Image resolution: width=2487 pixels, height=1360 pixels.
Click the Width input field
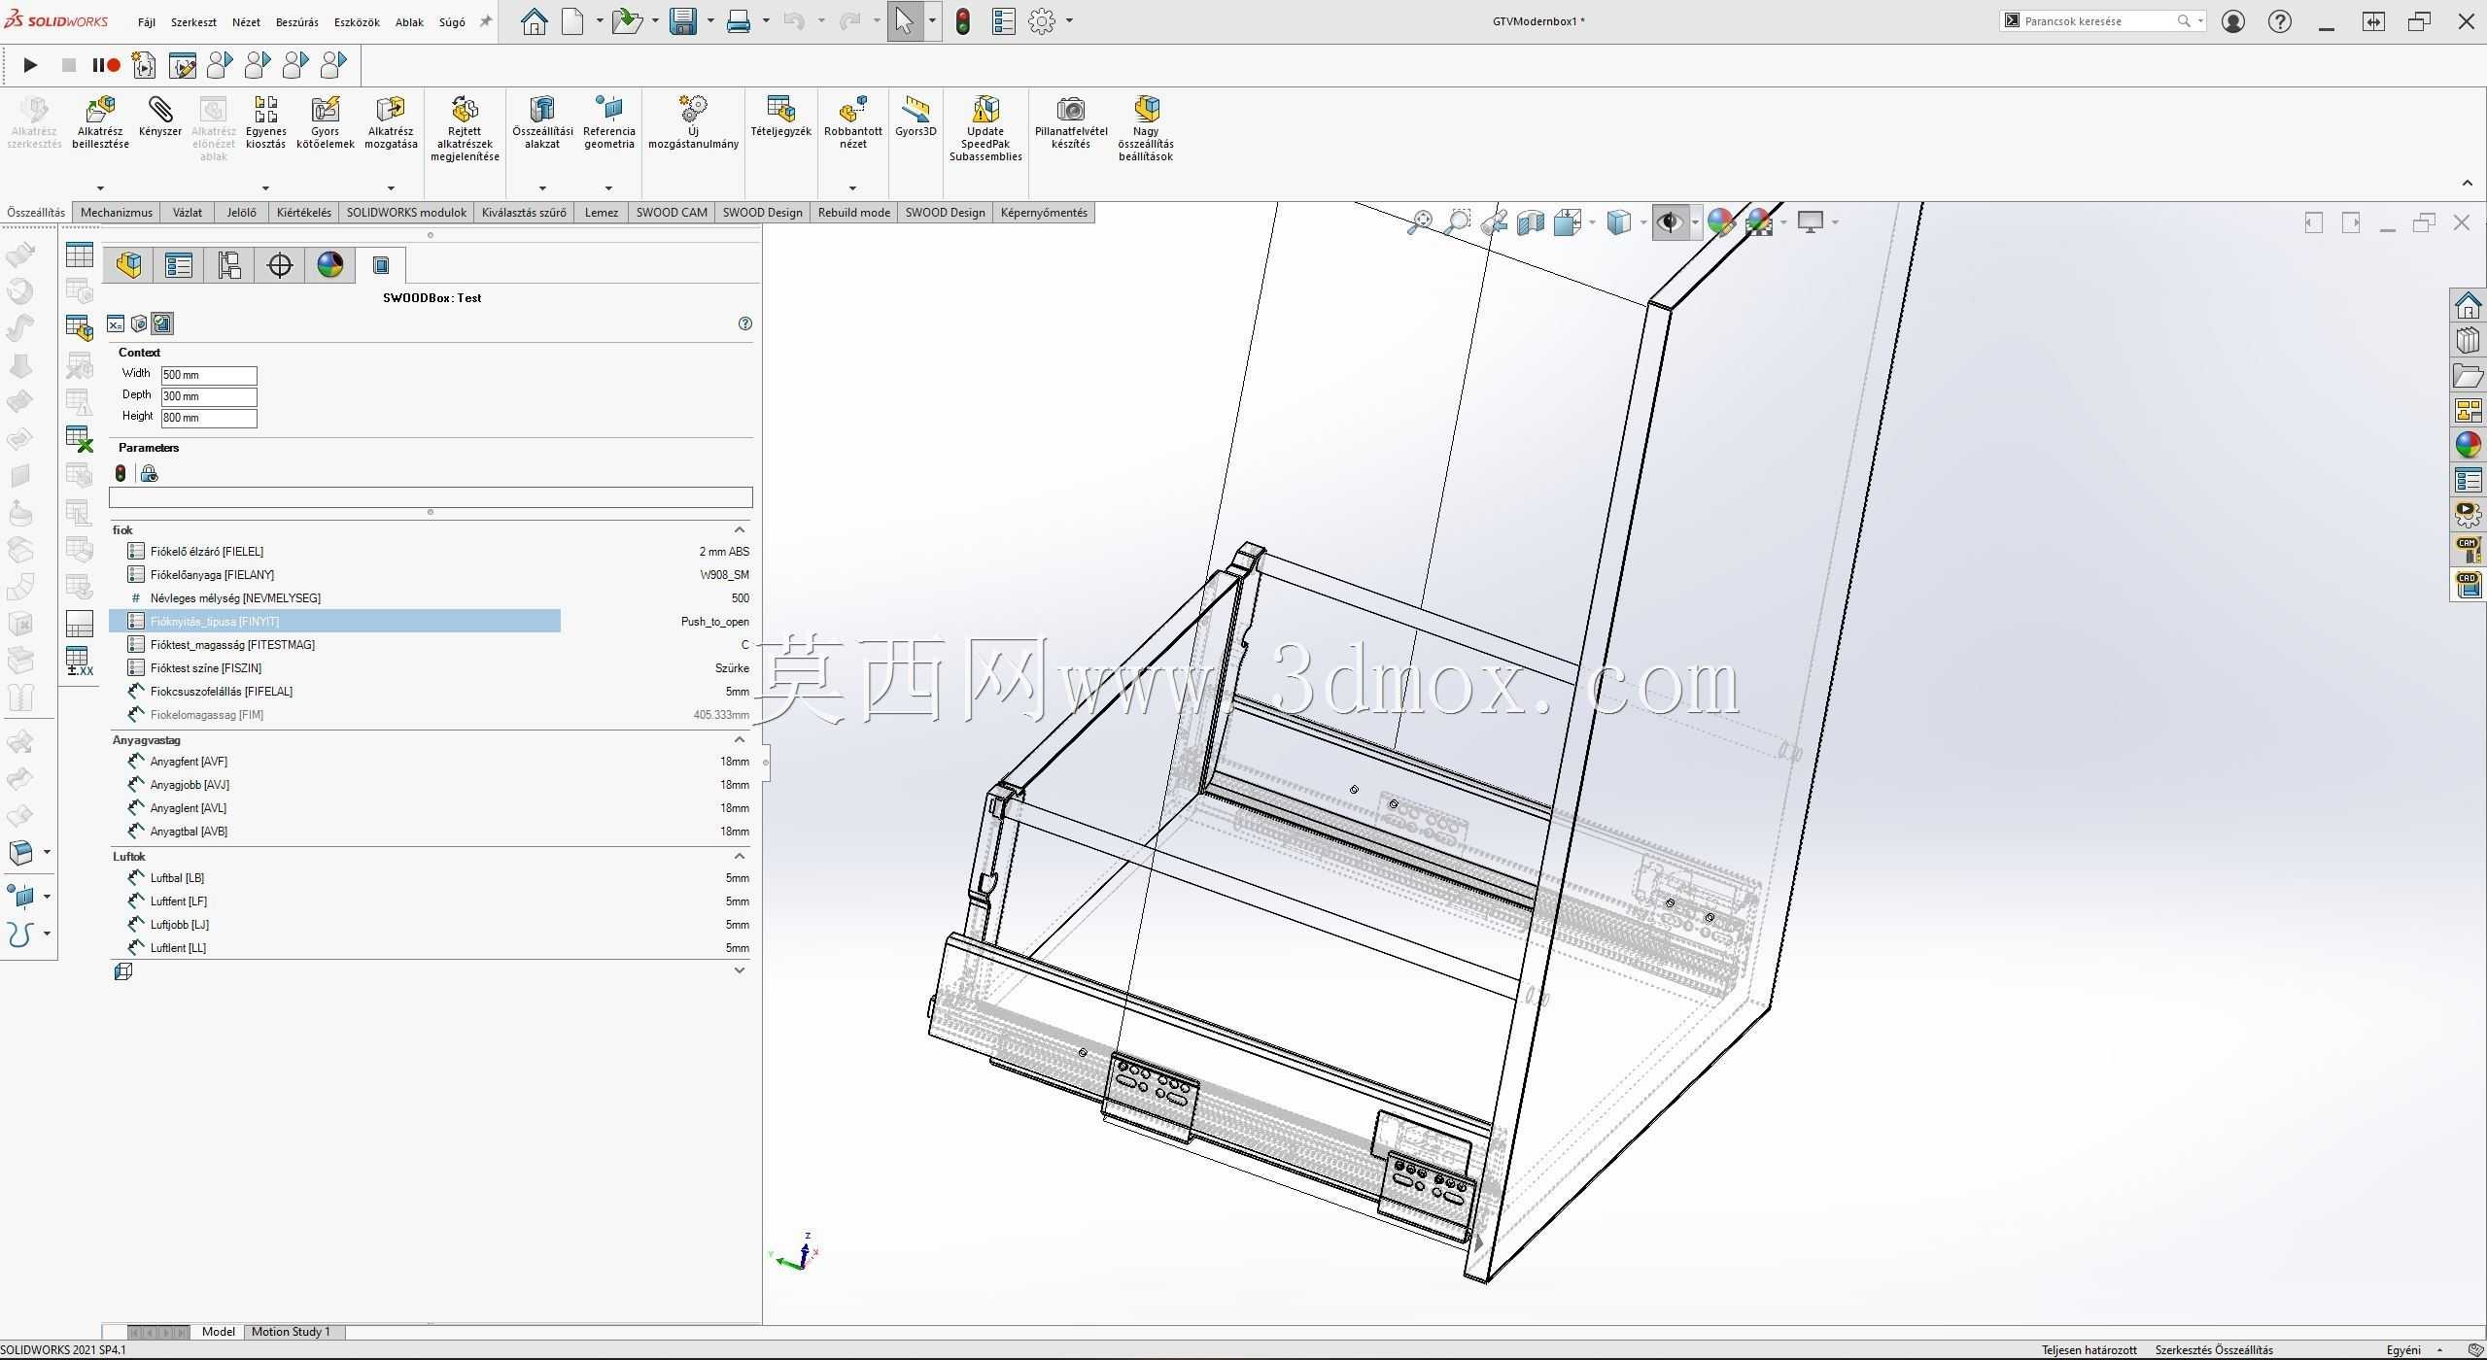[x=209, y=375]
